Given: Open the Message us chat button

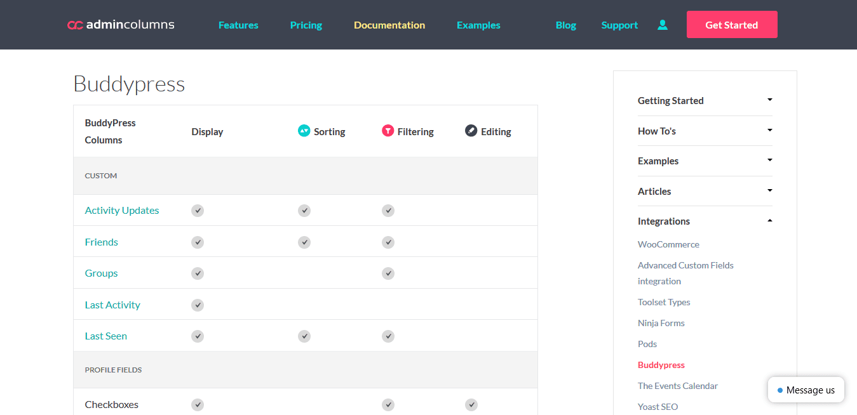Looking at the screenshot, I should 806,390.
